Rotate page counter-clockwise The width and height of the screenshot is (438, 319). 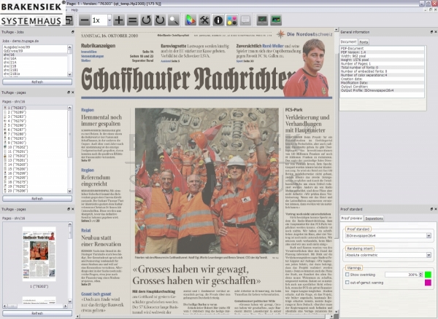click(x=146, y=20)
